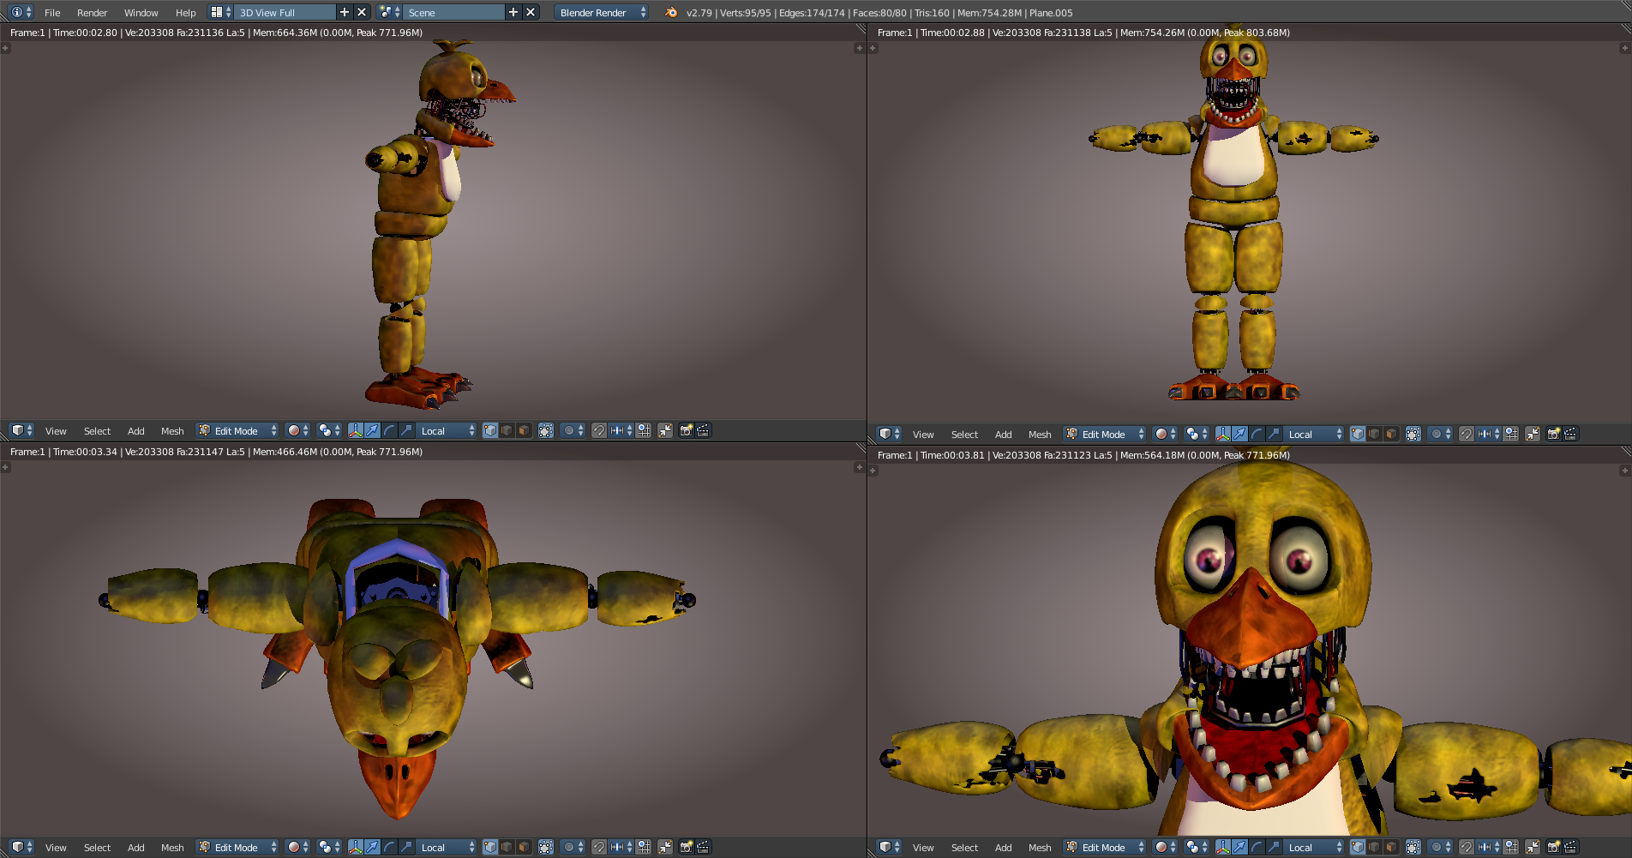Toggle 3D manipulator in side-view viewport
This screenshot has height=858, width=1632.
[x=355, y=430]
